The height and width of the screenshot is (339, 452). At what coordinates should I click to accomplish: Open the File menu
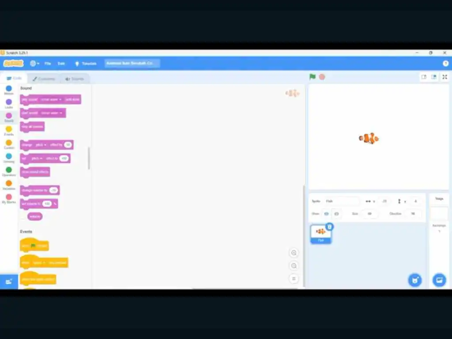(x=48, y=64)
